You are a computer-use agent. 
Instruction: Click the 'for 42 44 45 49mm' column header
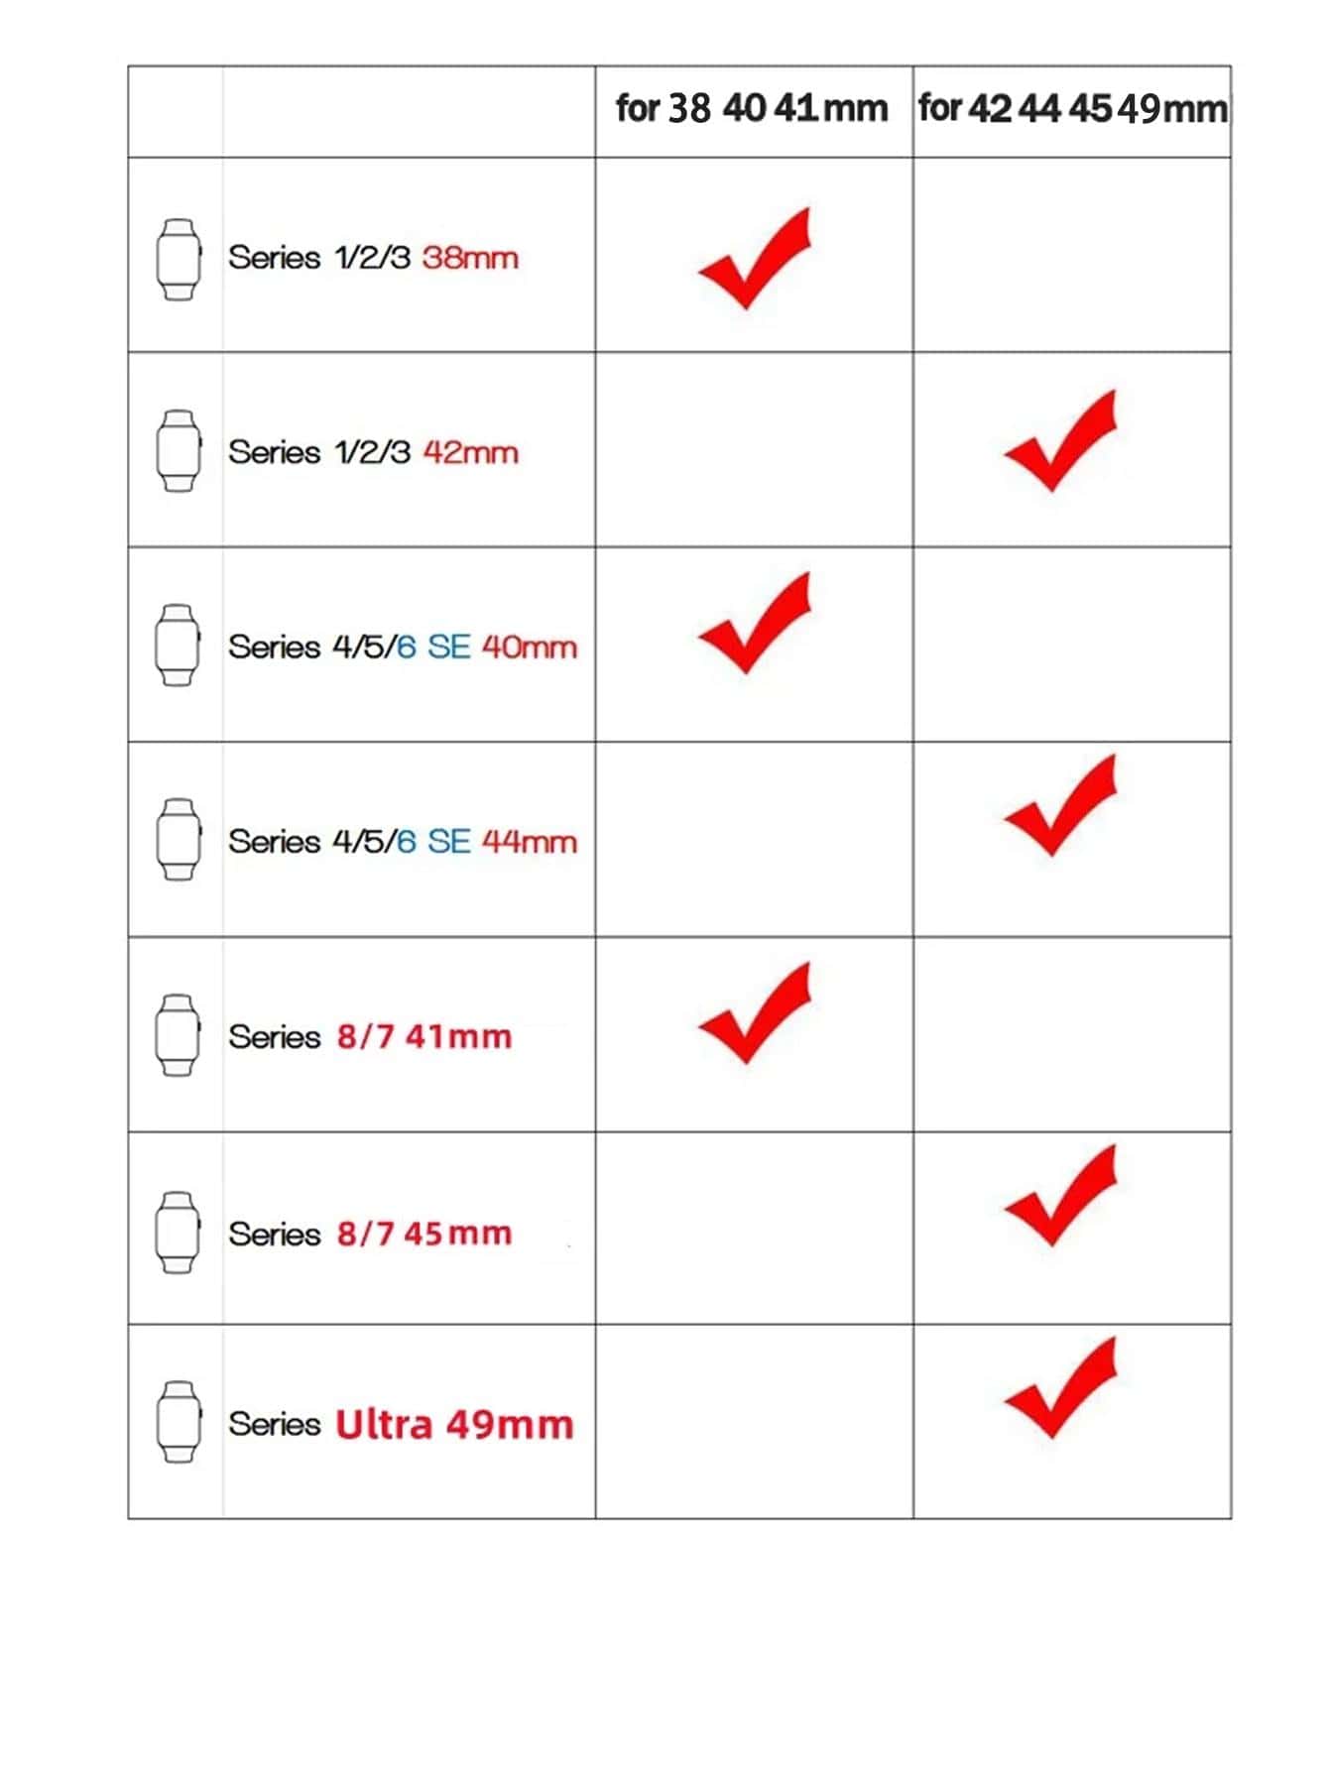click(1073, 108)
